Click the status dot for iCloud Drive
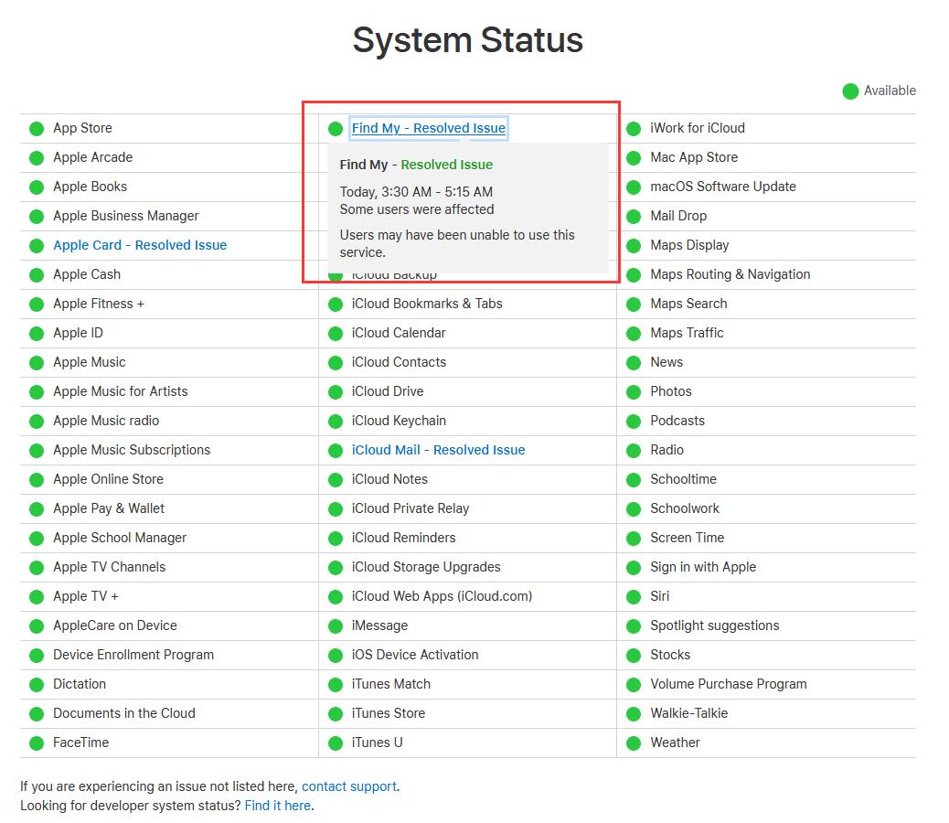The image size is (949, 823). tap(336, 392)
